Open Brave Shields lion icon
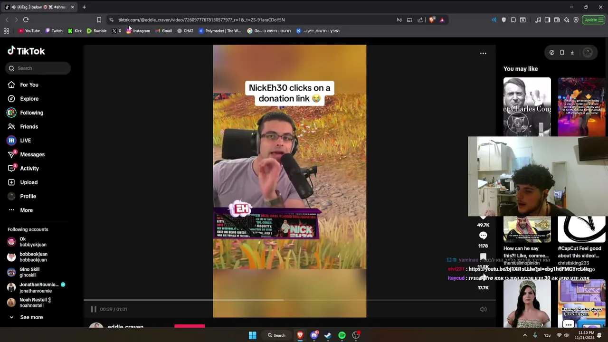 [x=432, y=20]
